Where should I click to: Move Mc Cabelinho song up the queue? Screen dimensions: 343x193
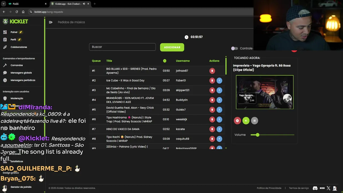(x=219, y=90)
